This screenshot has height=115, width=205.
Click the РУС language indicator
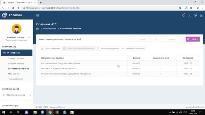point(185,112)
